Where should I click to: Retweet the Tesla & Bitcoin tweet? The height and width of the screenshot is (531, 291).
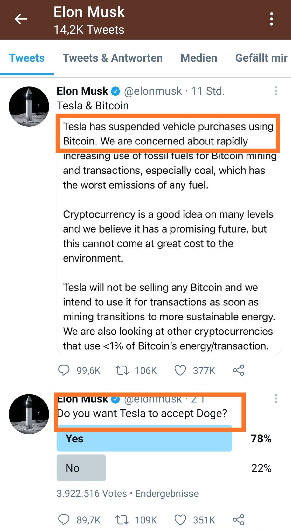122,370
